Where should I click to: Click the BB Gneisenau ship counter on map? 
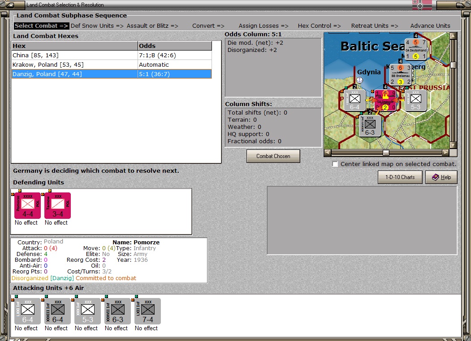coord(400,75)
